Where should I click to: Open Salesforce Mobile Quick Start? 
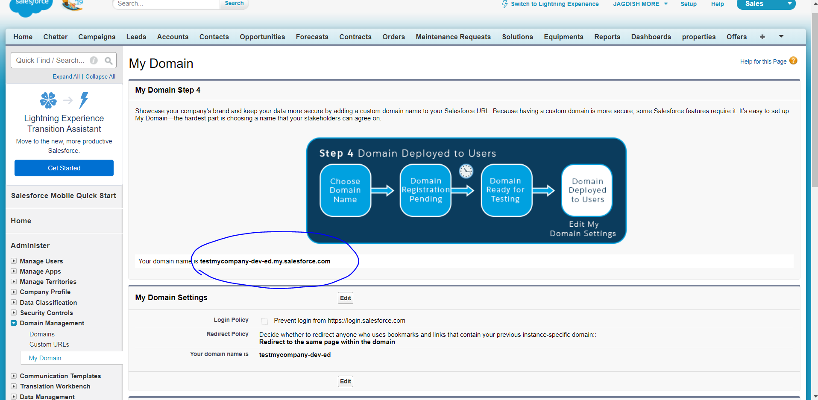click(64, 196)
